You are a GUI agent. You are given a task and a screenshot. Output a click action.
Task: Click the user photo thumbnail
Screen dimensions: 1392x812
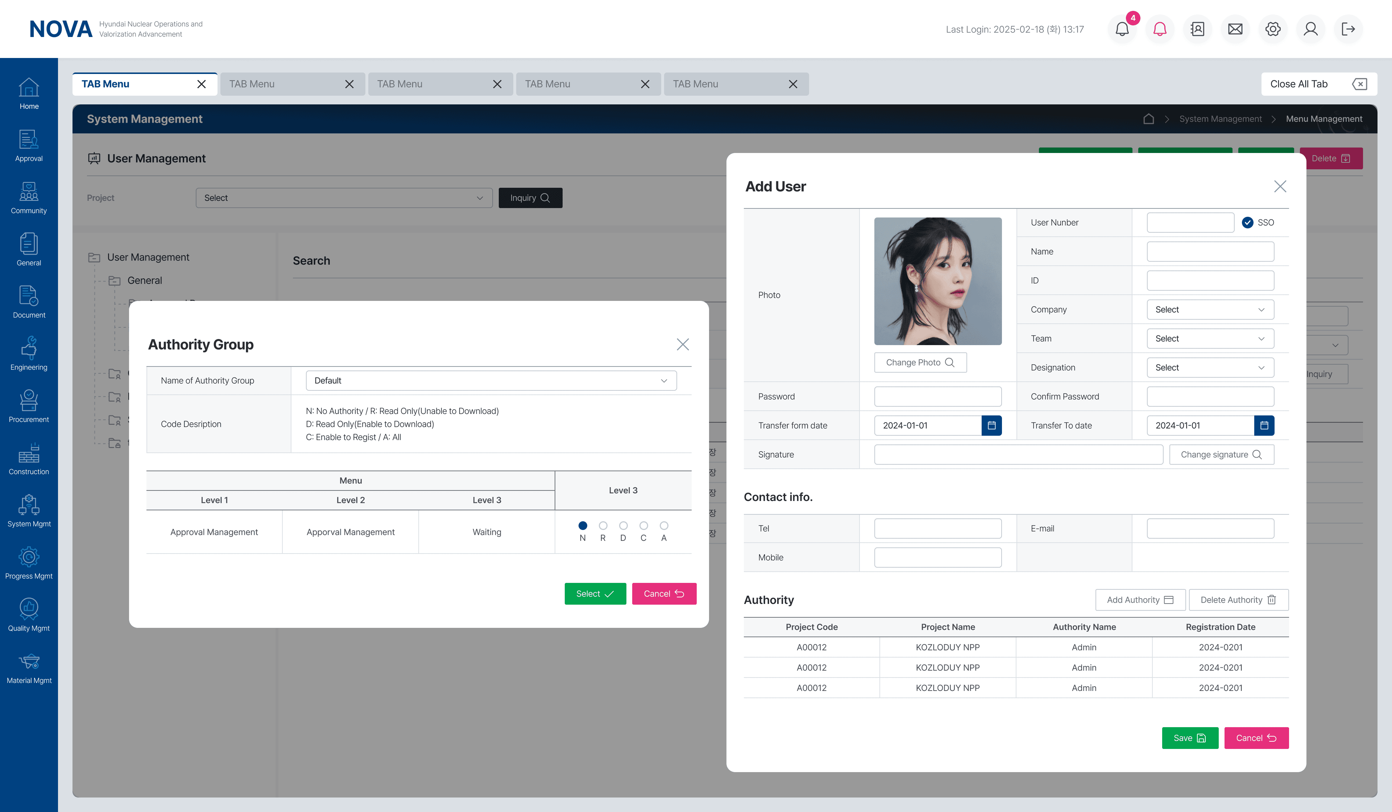[937, 281]
